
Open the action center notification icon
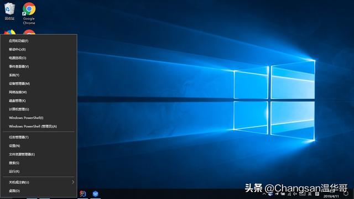coord(346,194)
